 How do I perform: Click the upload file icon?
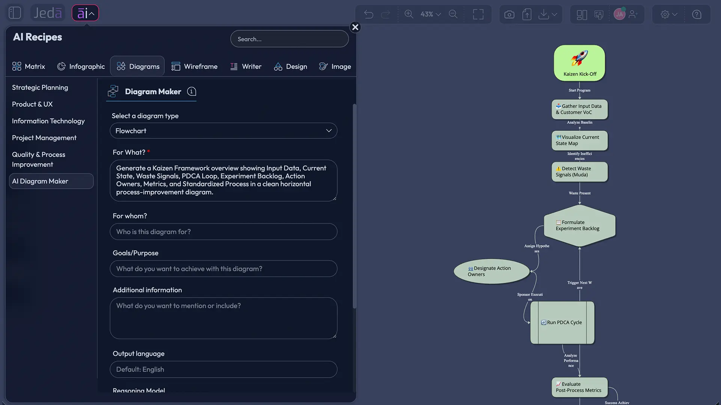pyautogui.click(x=527, y=14)
